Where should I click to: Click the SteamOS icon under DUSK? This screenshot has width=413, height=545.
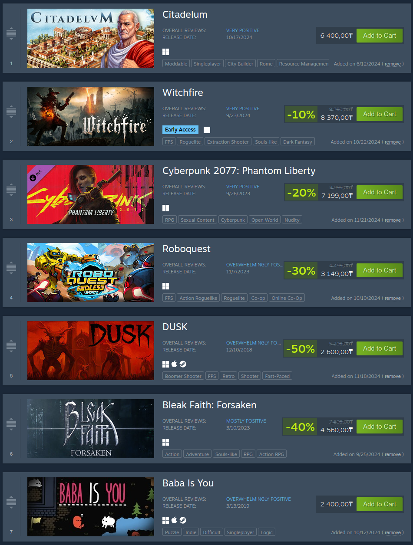(183, 364)
